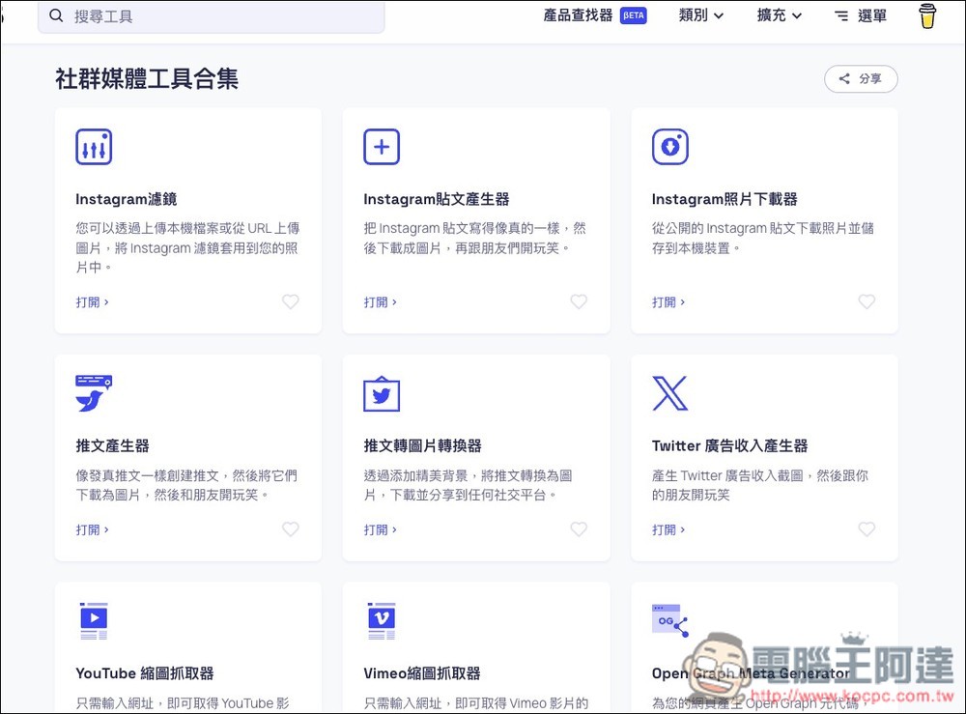
Task: Favorite 推文產生器 with heart icon
Action: tap(290, 529)
